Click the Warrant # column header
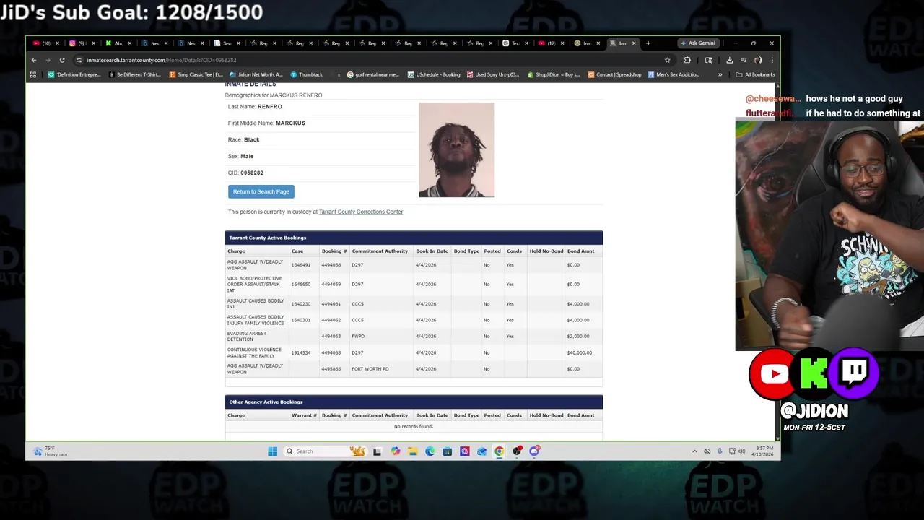 pos(304,415)
